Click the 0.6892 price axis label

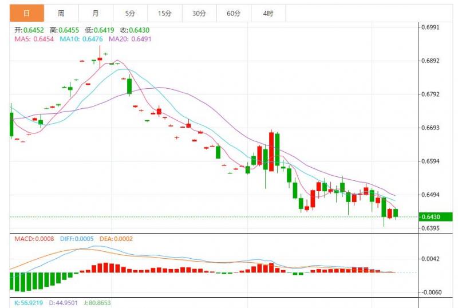(x=430, y=61)
